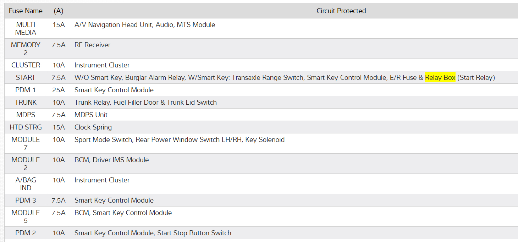518x242 pixels.
Task: Select the A/BAG IND fuse name cell
Action: [x=26, y=184]
